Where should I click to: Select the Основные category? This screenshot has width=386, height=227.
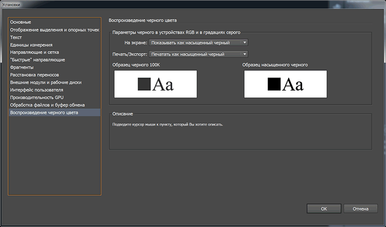click(x=21, y=22)
